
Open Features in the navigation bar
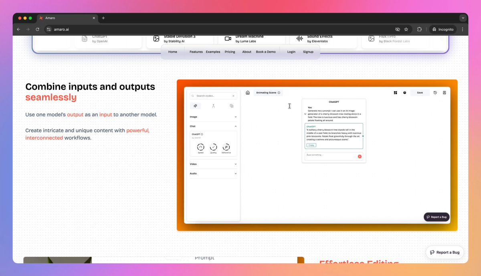(196, 52)
